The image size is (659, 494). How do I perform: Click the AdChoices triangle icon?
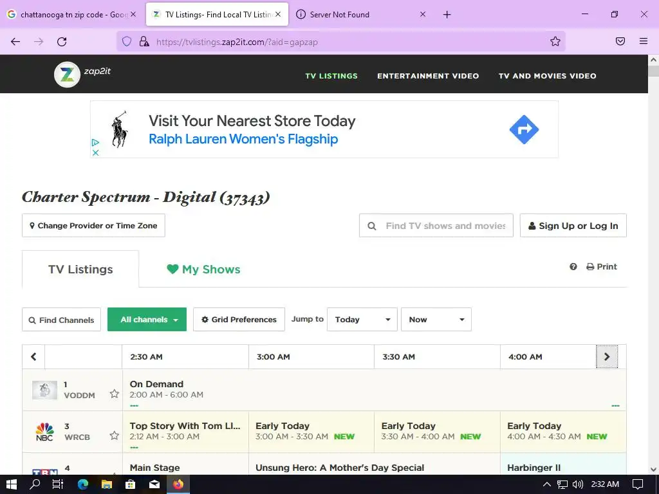tap(95, 142)
